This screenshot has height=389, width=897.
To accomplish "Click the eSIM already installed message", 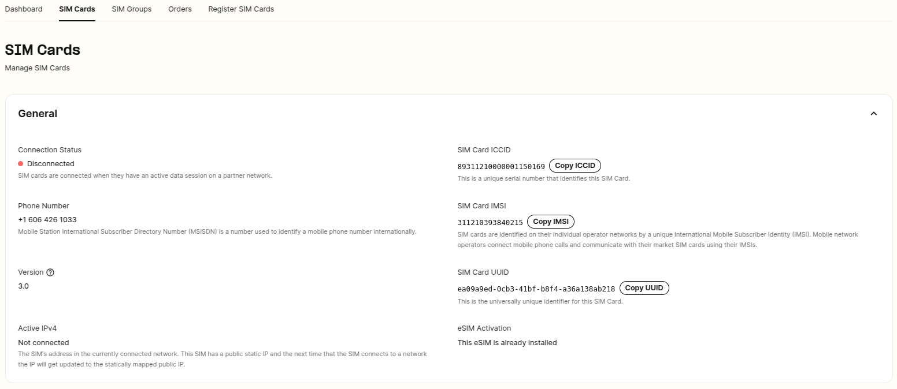I will click(507, 343).
